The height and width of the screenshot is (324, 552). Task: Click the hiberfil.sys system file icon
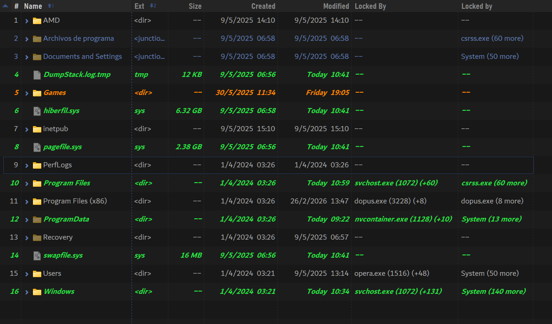[x=37, y=111]
